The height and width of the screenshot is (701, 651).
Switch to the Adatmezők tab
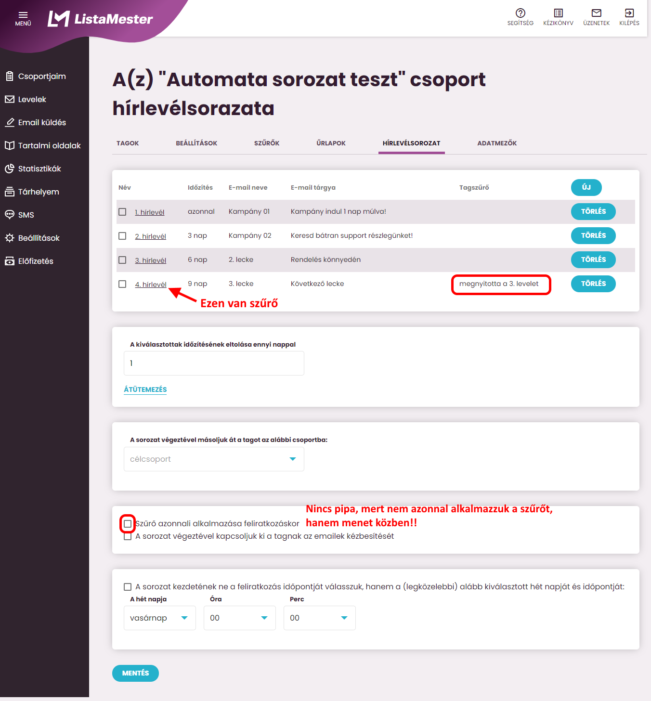497,143
